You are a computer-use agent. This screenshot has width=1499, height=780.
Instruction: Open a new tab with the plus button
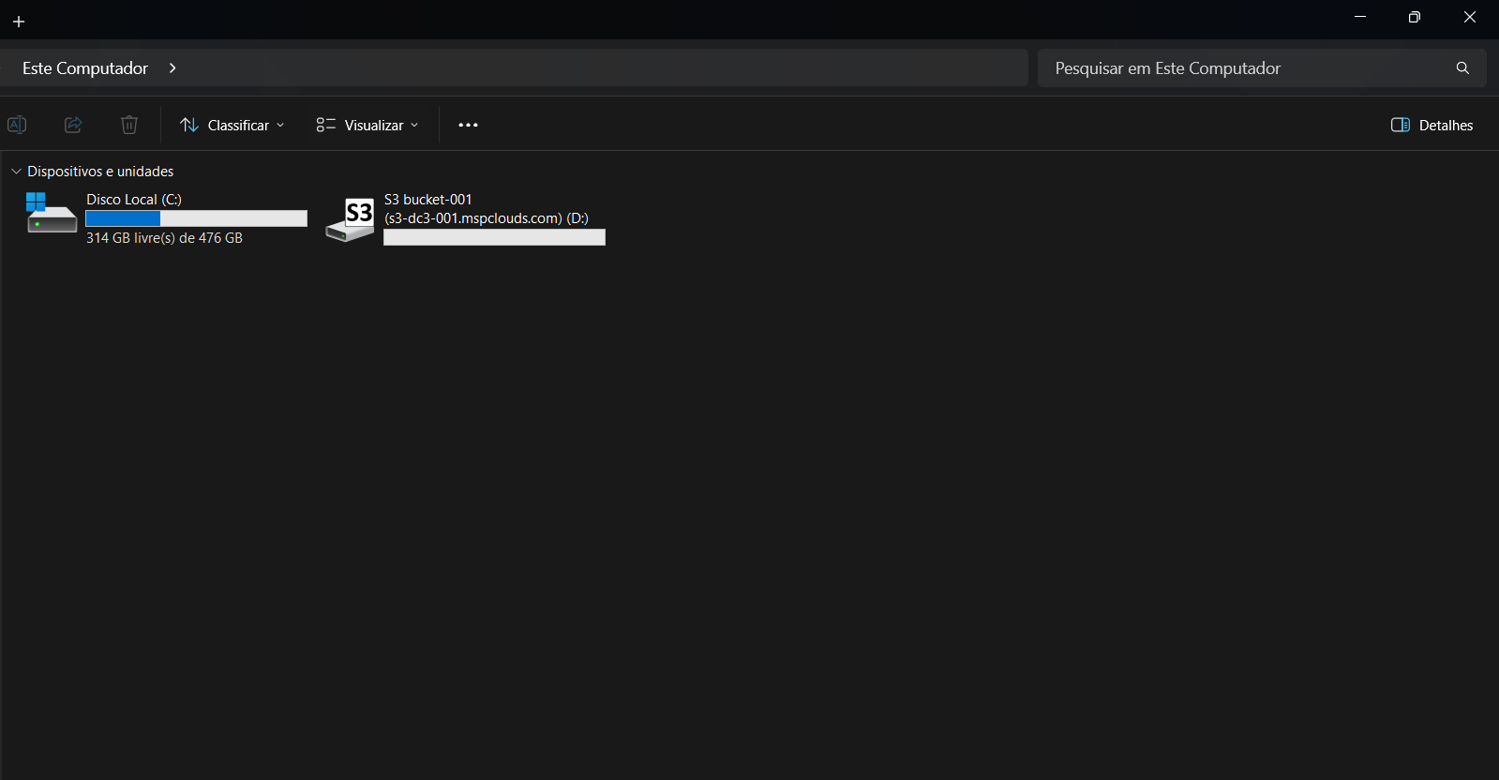[19, 22]
